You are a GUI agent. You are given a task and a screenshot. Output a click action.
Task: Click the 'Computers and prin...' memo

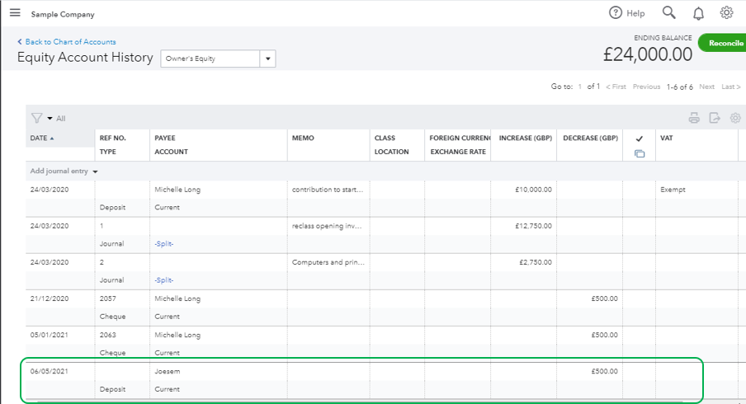(328, 262)
